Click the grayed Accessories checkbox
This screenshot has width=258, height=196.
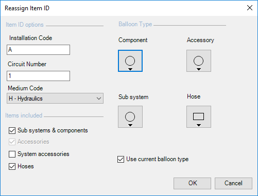click(x=12, y=142)
